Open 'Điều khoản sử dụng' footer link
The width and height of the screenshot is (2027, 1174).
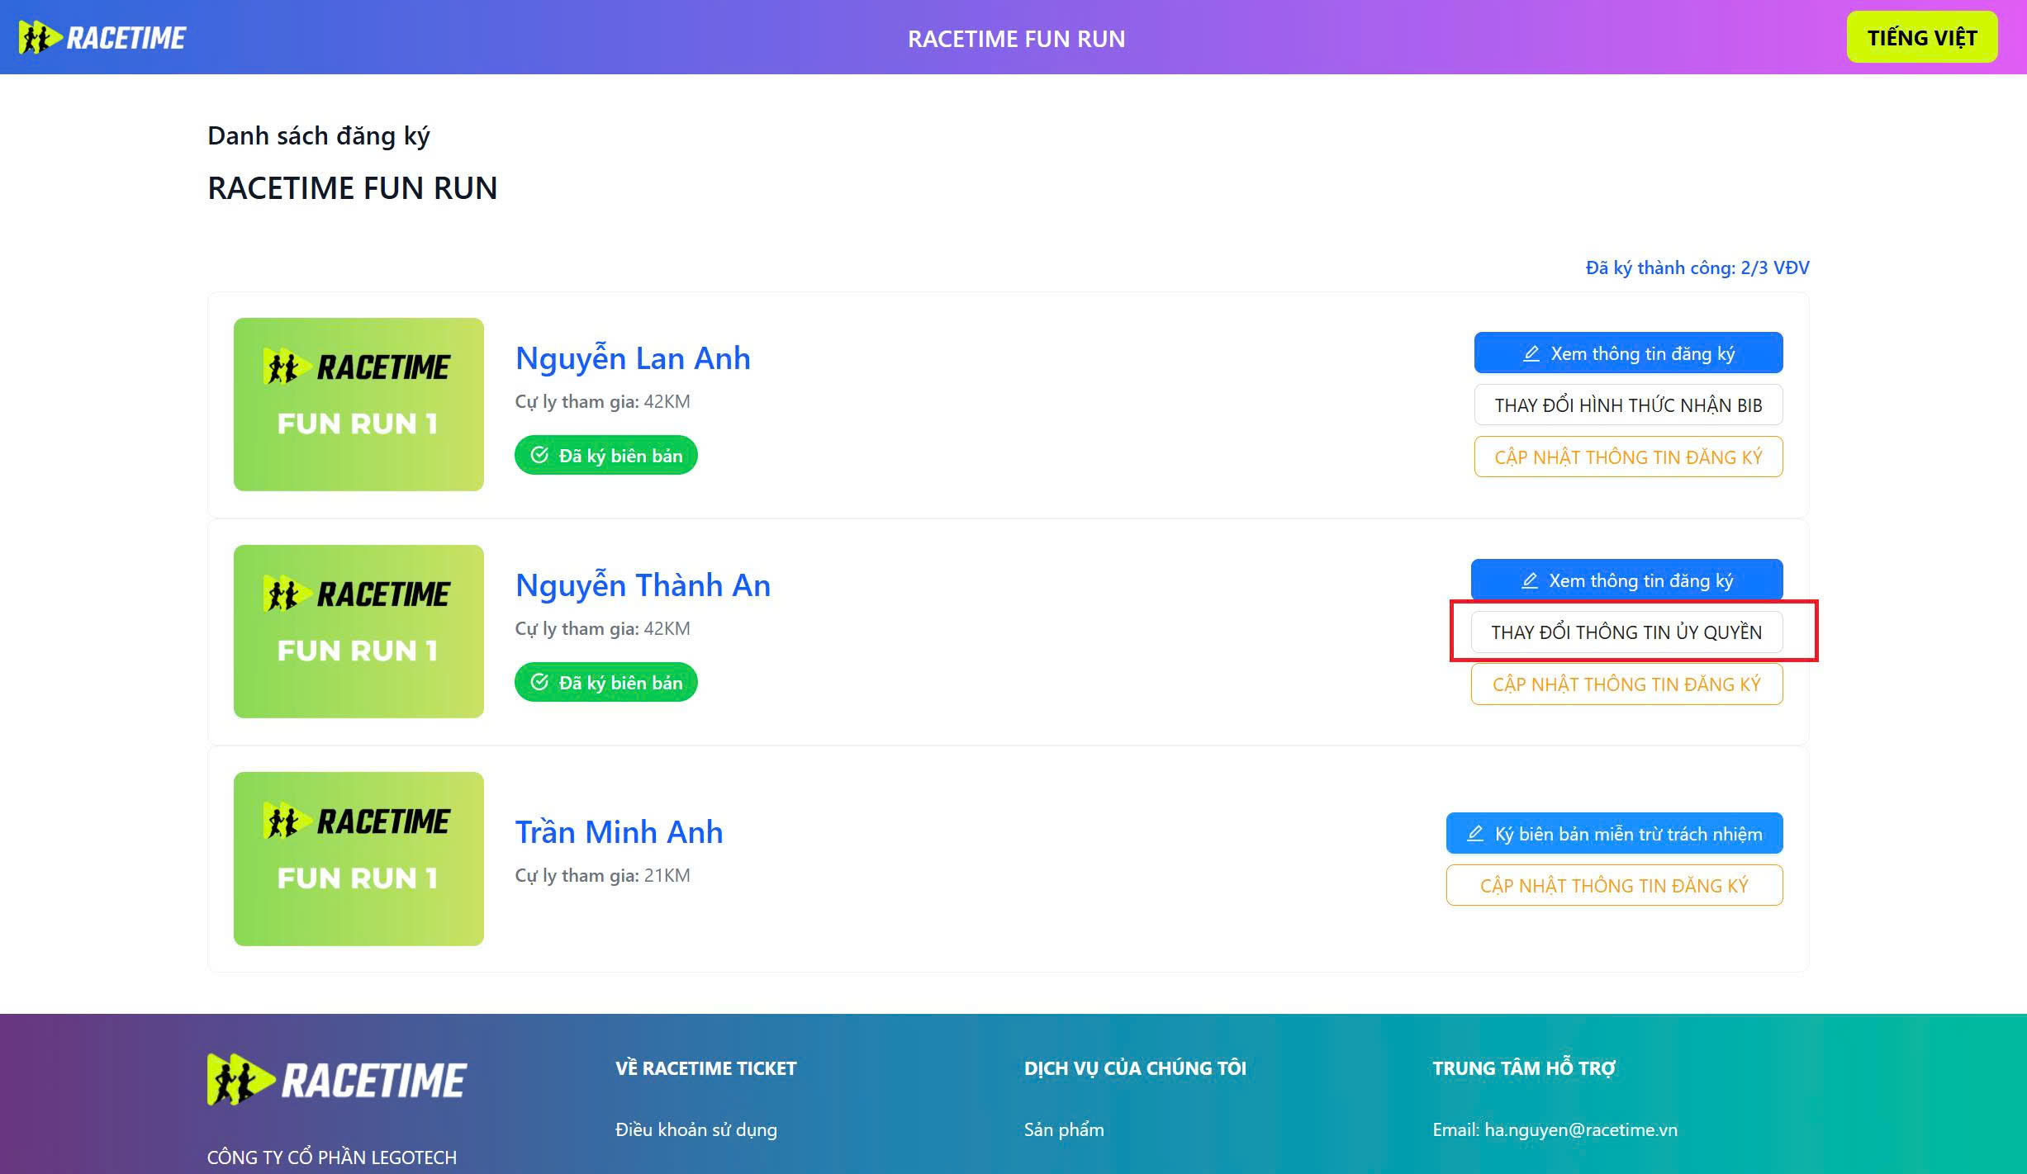[x=696, y=1129]
